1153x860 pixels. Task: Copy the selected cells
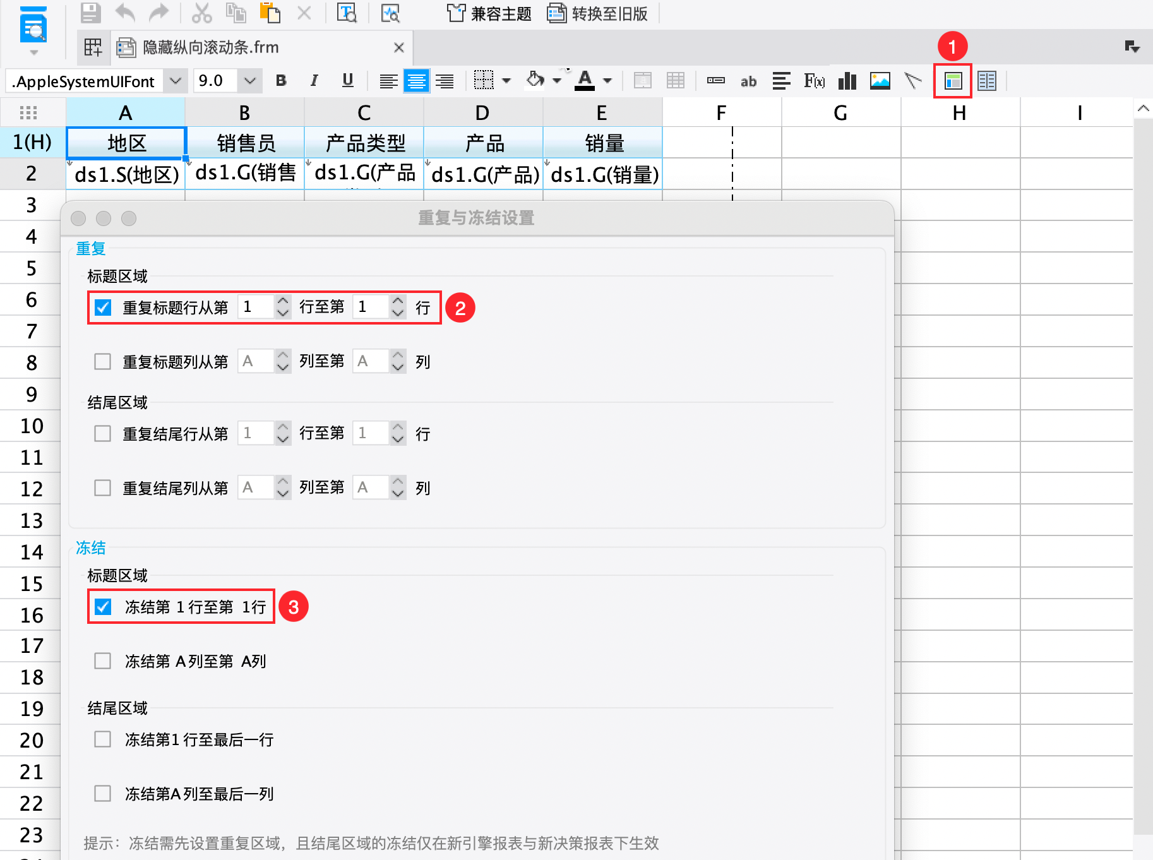click(x=236, y=13)
